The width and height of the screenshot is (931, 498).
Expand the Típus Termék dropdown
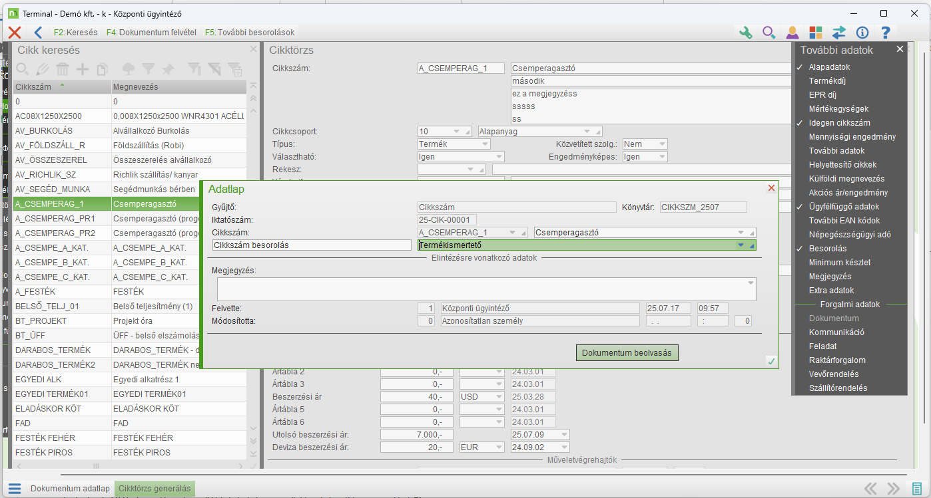click(484, 144)
